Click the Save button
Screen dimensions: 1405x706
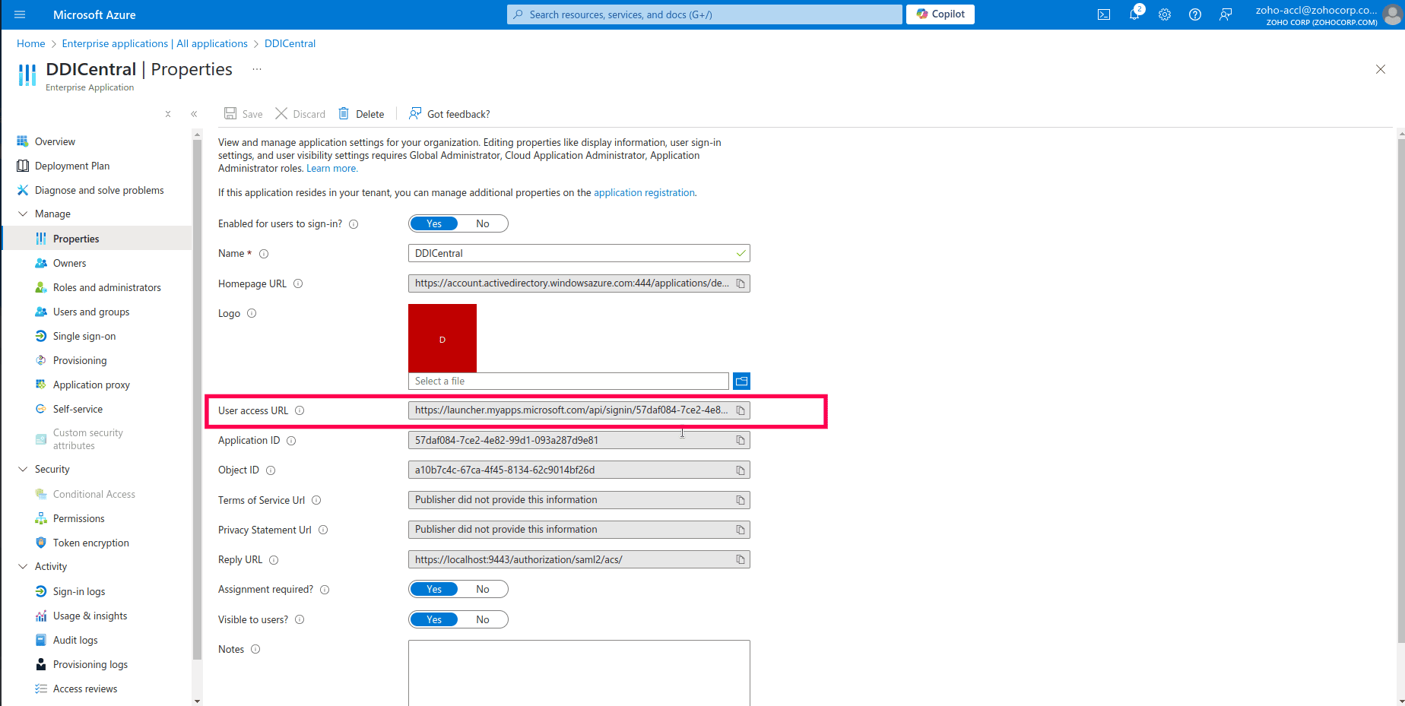[243, 114]
